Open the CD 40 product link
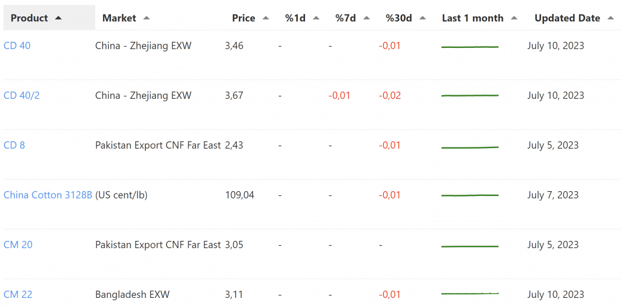 tap(17, 46)
